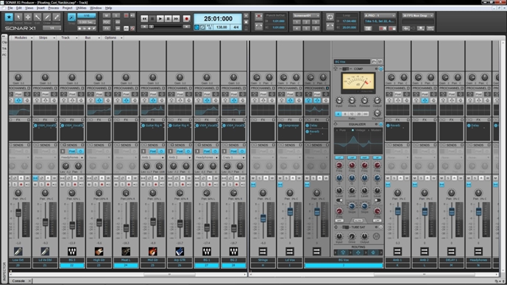
Task: Open Low Oct track microphone icon
Action: [x=18, y=251]
